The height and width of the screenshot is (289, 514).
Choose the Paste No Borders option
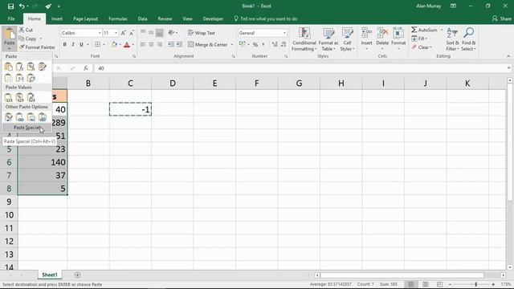[9, 79]
